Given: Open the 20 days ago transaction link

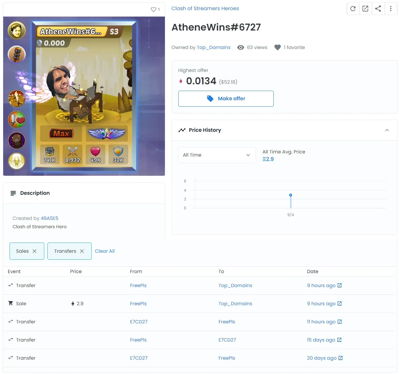Looking at the screenshot, I should [x=325, y=358].
